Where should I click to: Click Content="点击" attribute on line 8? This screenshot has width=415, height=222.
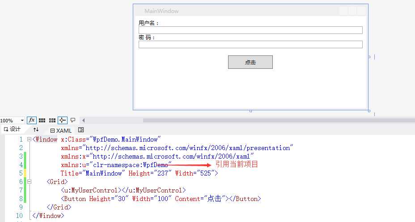click(x=200, y=198)
